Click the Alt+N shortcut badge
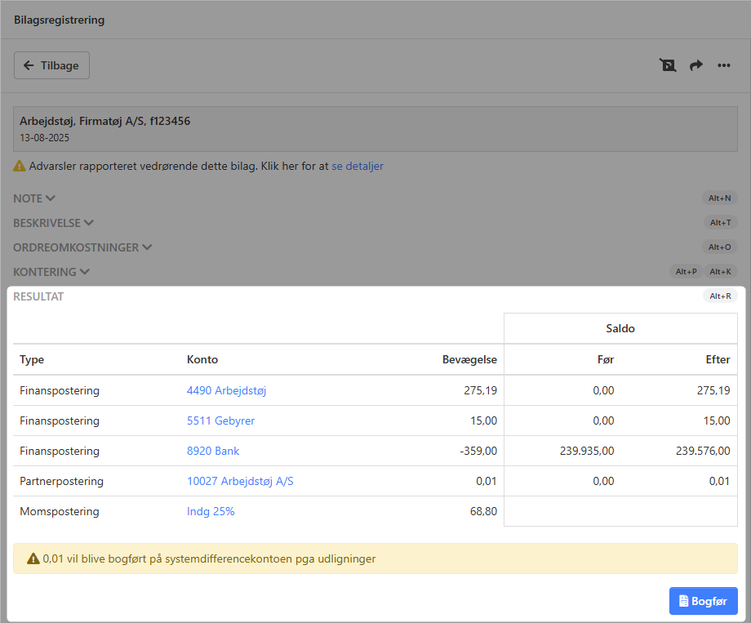751x623 pixels. point(719,198)
